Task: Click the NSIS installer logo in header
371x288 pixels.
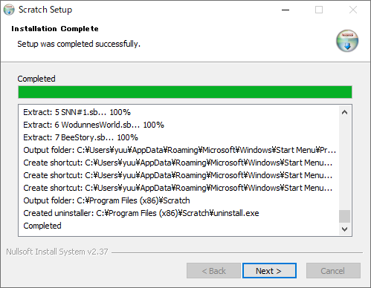Action: (347, 41)
